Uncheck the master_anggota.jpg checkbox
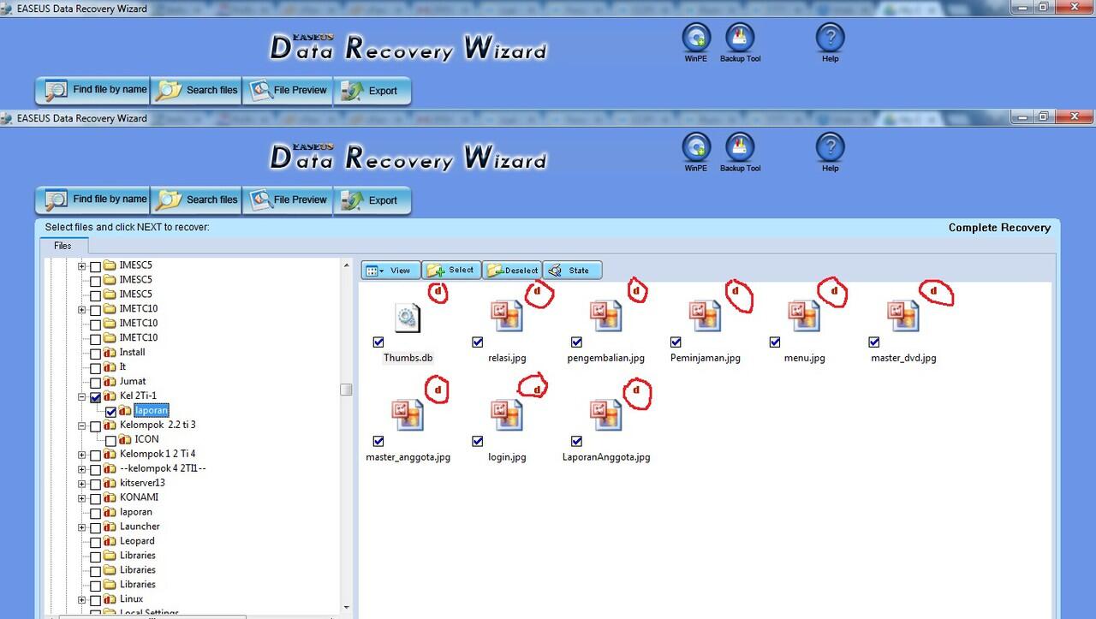1096x619 pixels. [378, 442]
